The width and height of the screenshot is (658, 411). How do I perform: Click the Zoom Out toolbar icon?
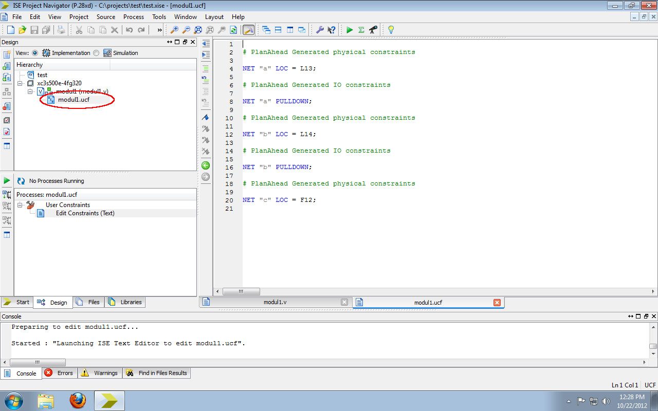187,29
